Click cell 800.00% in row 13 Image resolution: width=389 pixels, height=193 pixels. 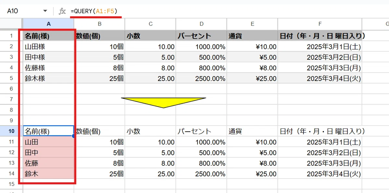pyautogui.click(x=201, y=163)
